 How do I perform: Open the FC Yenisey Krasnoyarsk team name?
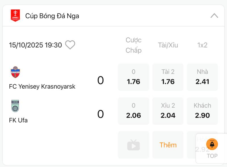click(42, 86)
